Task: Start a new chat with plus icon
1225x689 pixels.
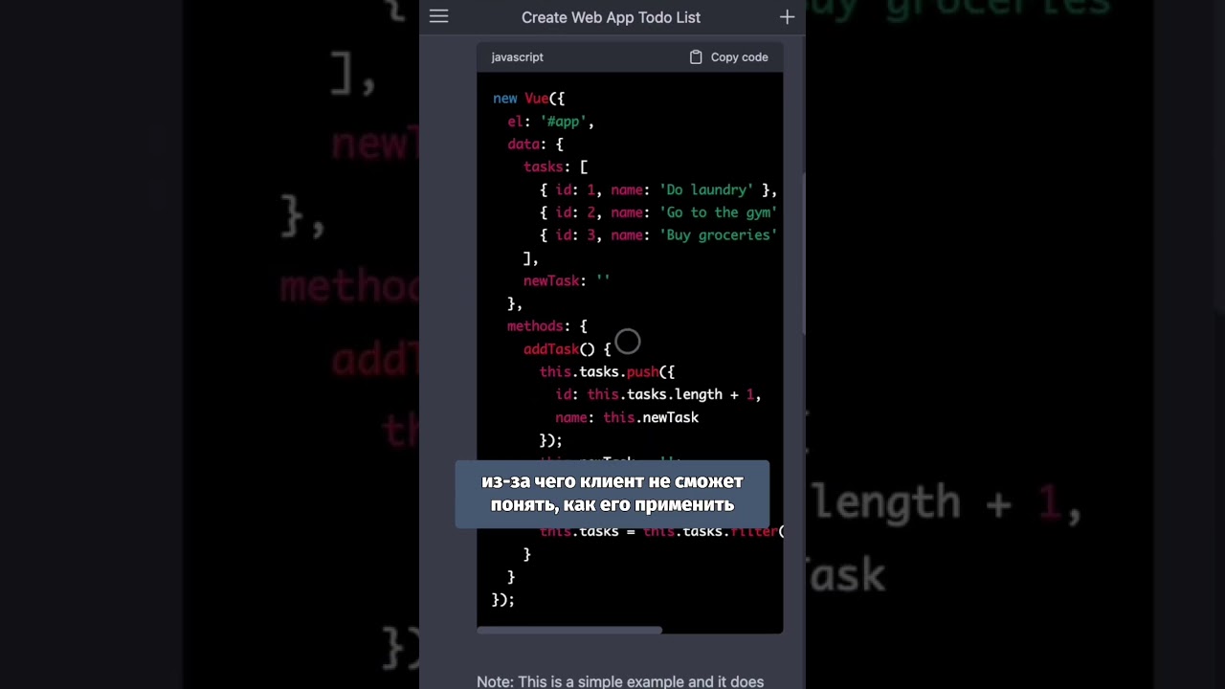Action: [787, 17]
